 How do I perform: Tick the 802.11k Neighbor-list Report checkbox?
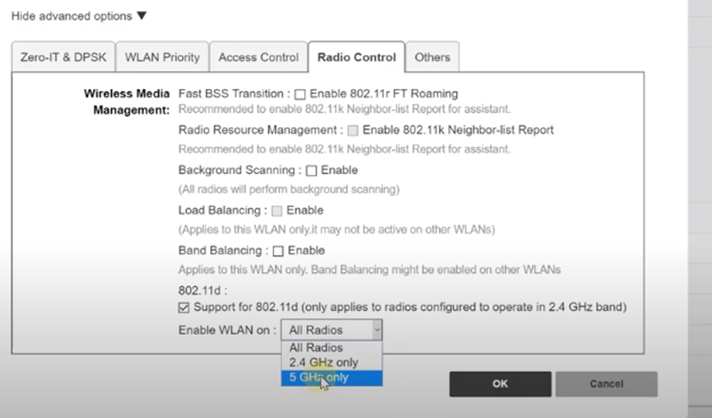(x=353, y=130)
